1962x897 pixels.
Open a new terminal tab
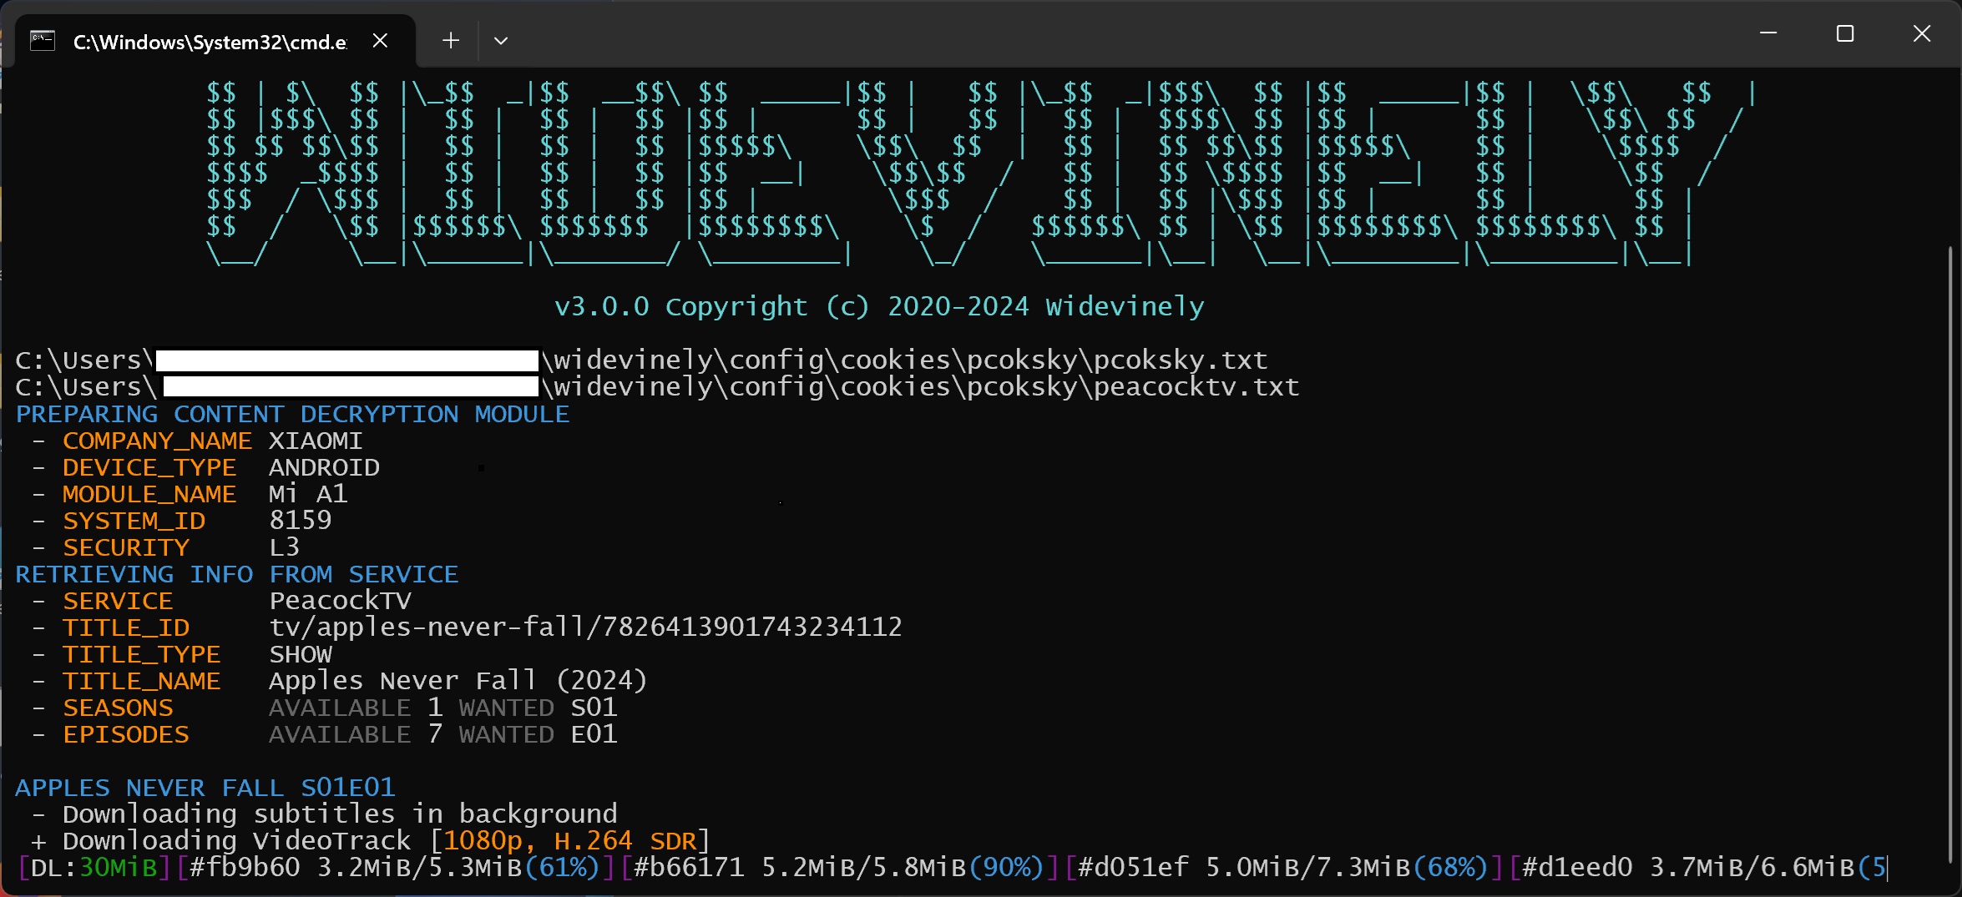point(451,40)
